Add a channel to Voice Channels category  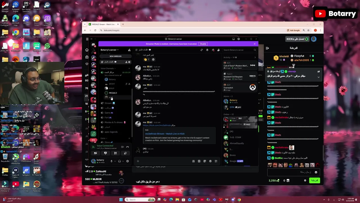click(x=129, y=69)
